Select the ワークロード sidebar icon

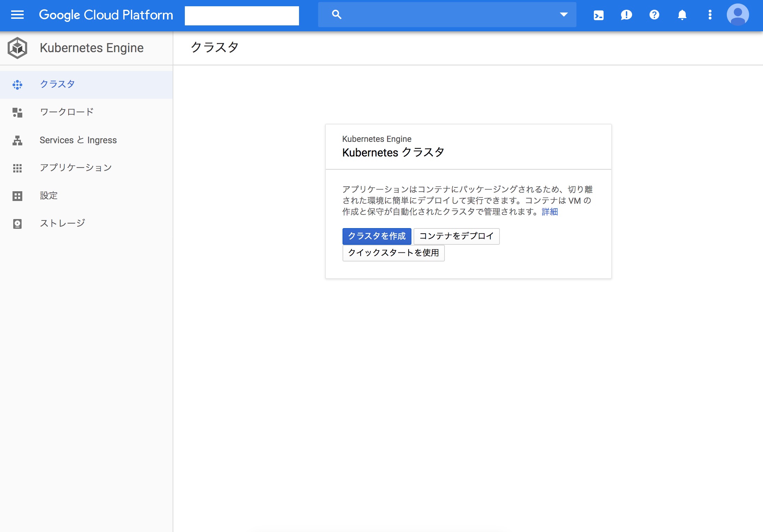[17, 112]
